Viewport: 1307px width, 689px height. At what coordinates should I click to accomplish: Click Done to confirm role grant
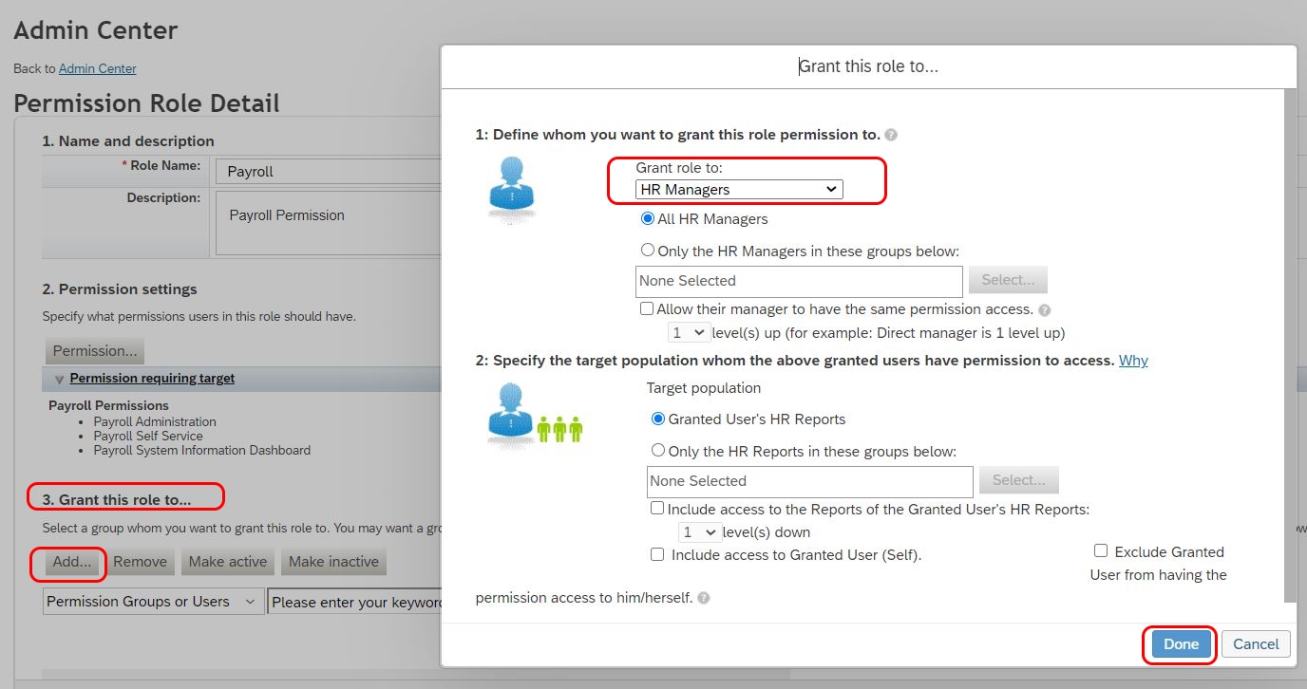pyautogui.click(x=1181, y=643)
